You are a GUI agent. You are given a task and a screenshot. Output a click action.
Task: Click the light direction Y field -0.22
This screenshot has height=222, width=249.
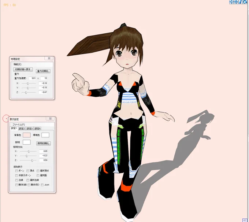[x=44, y=156]
